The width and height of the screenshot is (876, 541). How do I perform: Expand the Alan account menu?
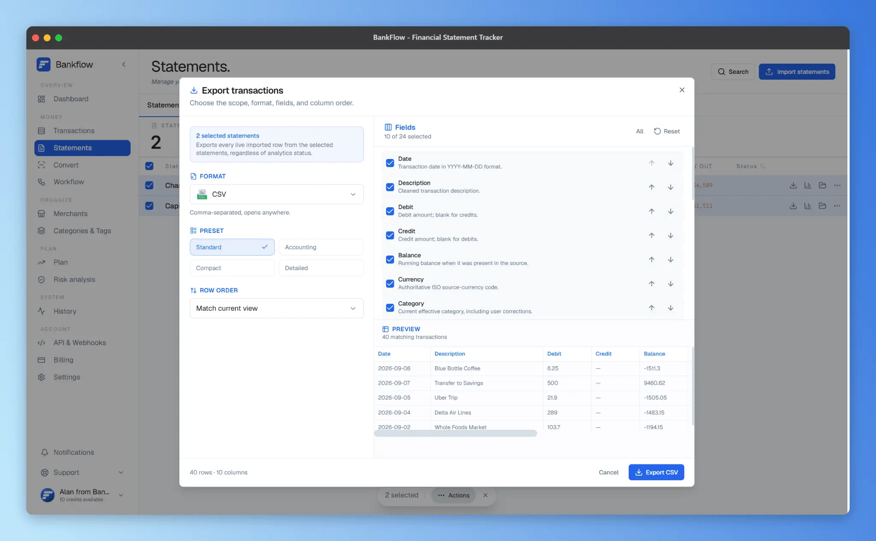click(121, 495)
